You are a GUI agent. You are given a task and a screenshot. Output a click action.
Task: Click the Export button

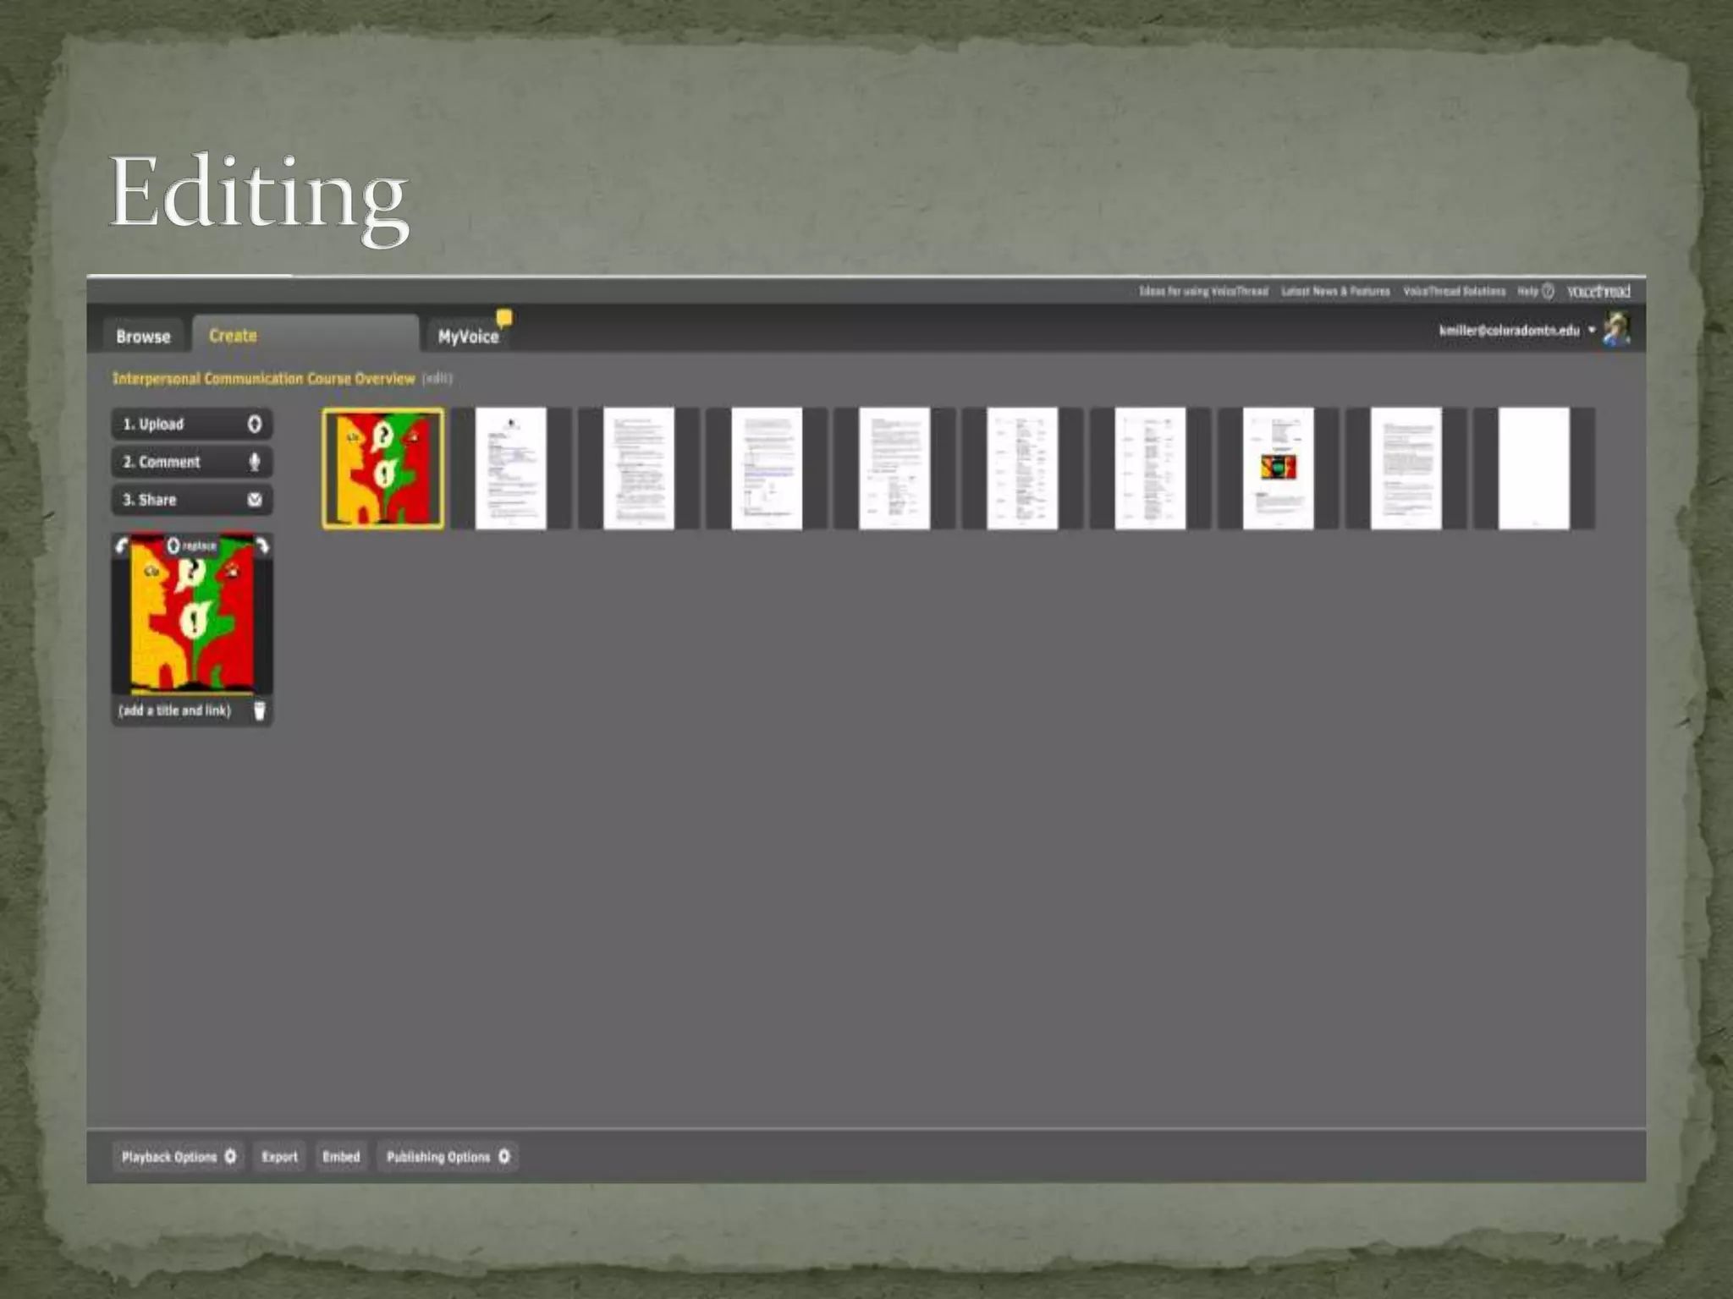point(279,1156)
